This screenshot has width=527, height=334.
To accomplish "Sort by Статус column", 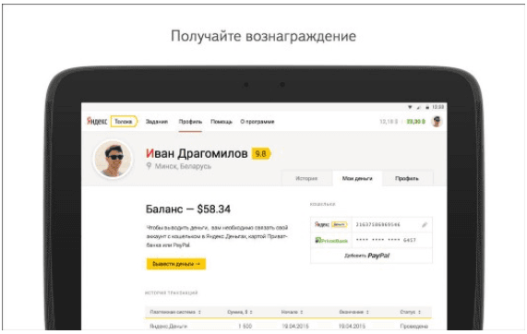I will tap(410, 312).
